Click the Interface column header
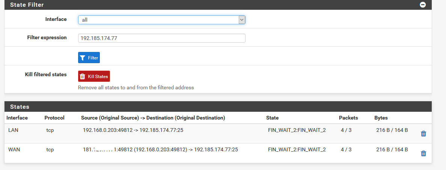 point(17,118)
